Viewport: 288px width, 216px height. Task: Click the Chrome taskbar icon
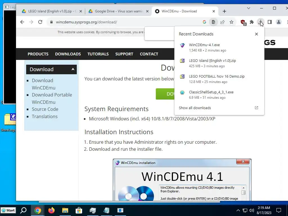tap(37, 210)
